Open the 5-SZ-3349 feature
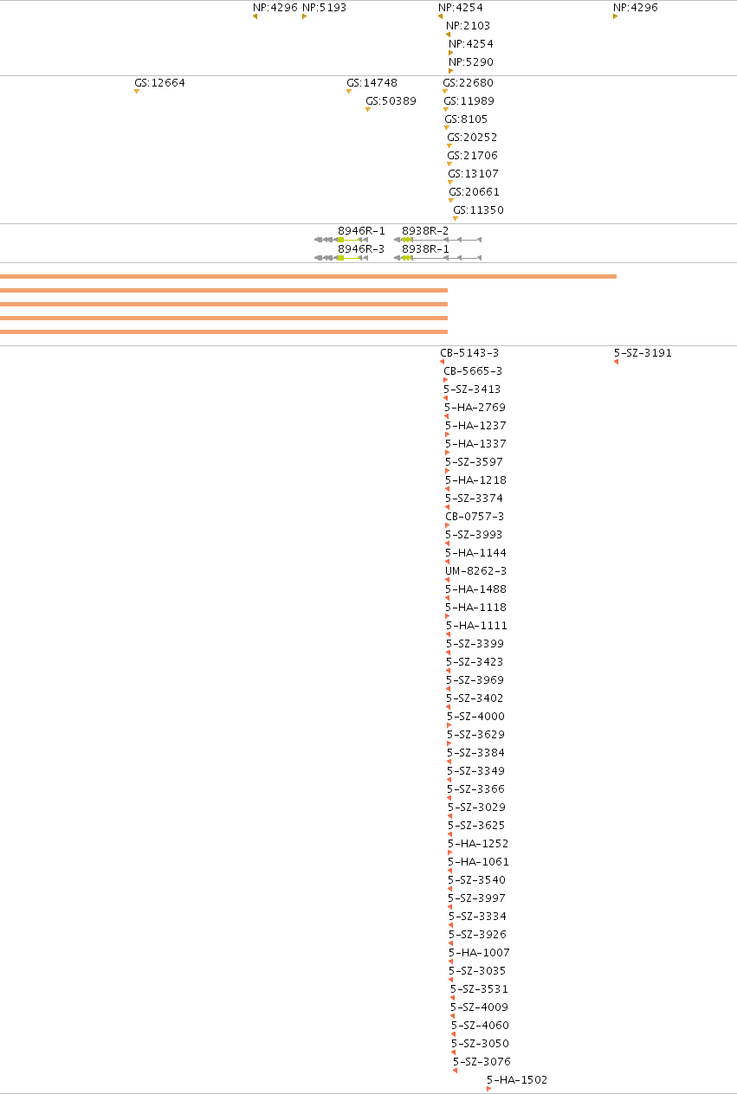 click(x=475, y=772)
